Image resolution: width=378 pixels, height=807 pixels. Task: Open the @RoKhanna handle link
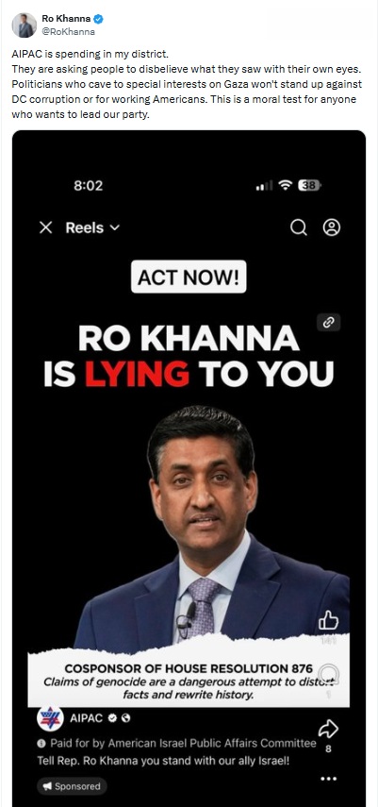pyautogui.click(x=69, y=31)
